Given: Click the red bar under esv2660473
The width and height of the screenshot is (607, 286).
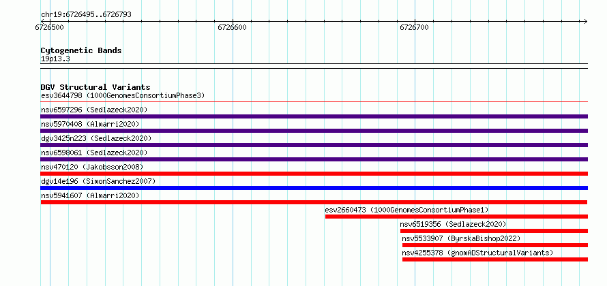Looking at the screenshot, I should click(x=456, y=217).
